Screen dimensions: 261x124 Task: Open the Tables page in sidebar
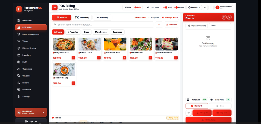31,41
